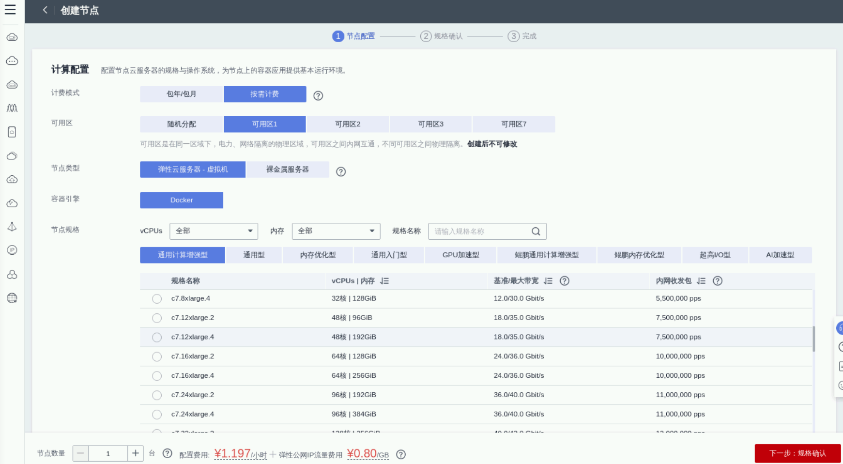The height and width of the screenshot is (464, 843).
Task: Select availability zone 可用区7
Action: point(514,124)
